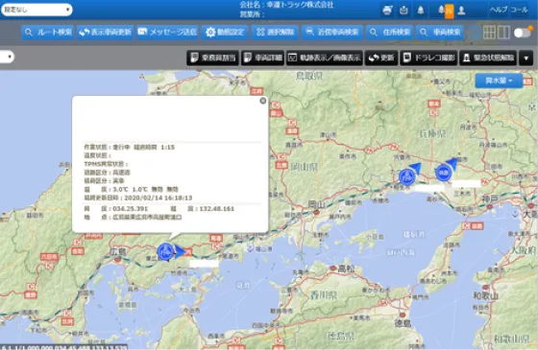Click the 兵庫県 label on map
The height and width of the screenshot is (350, 538).
(432, 134)
